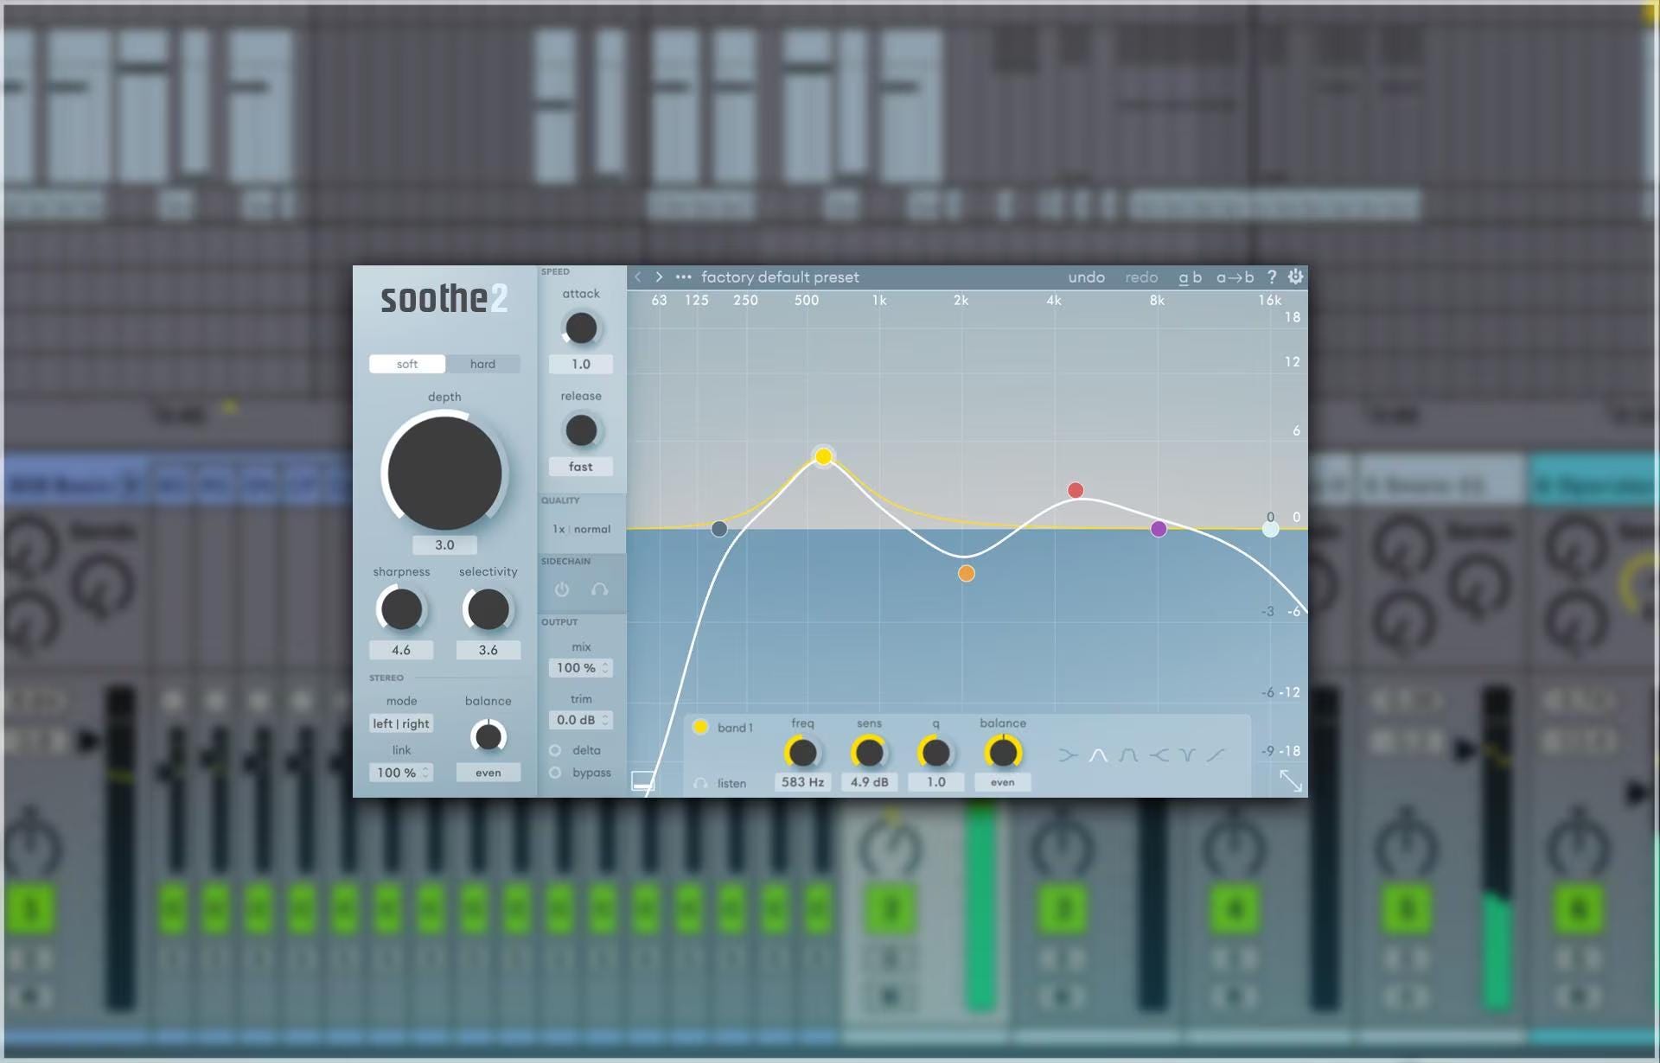Viewport: 1660px width, 1063px height.
Task: Click the band q value 1.0
Action: tap(935, 782)
